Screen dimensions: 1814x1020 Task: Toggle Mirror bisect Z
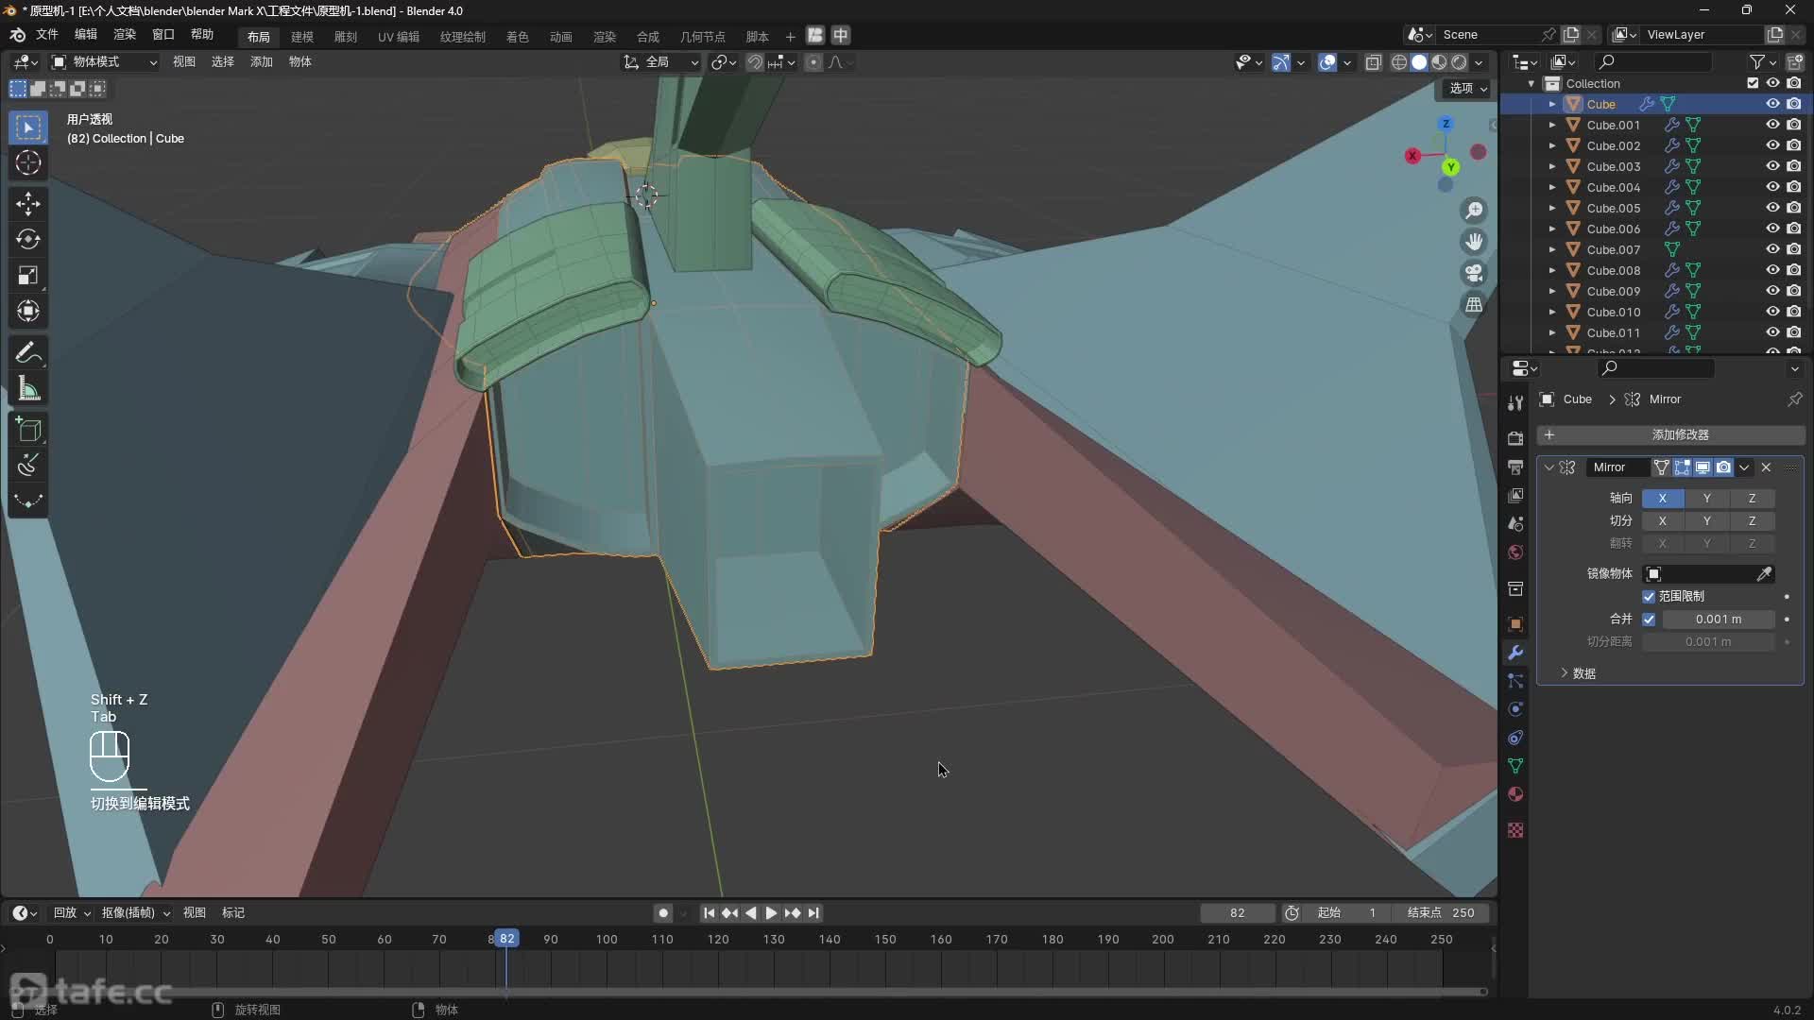(x=1752, y=521)
